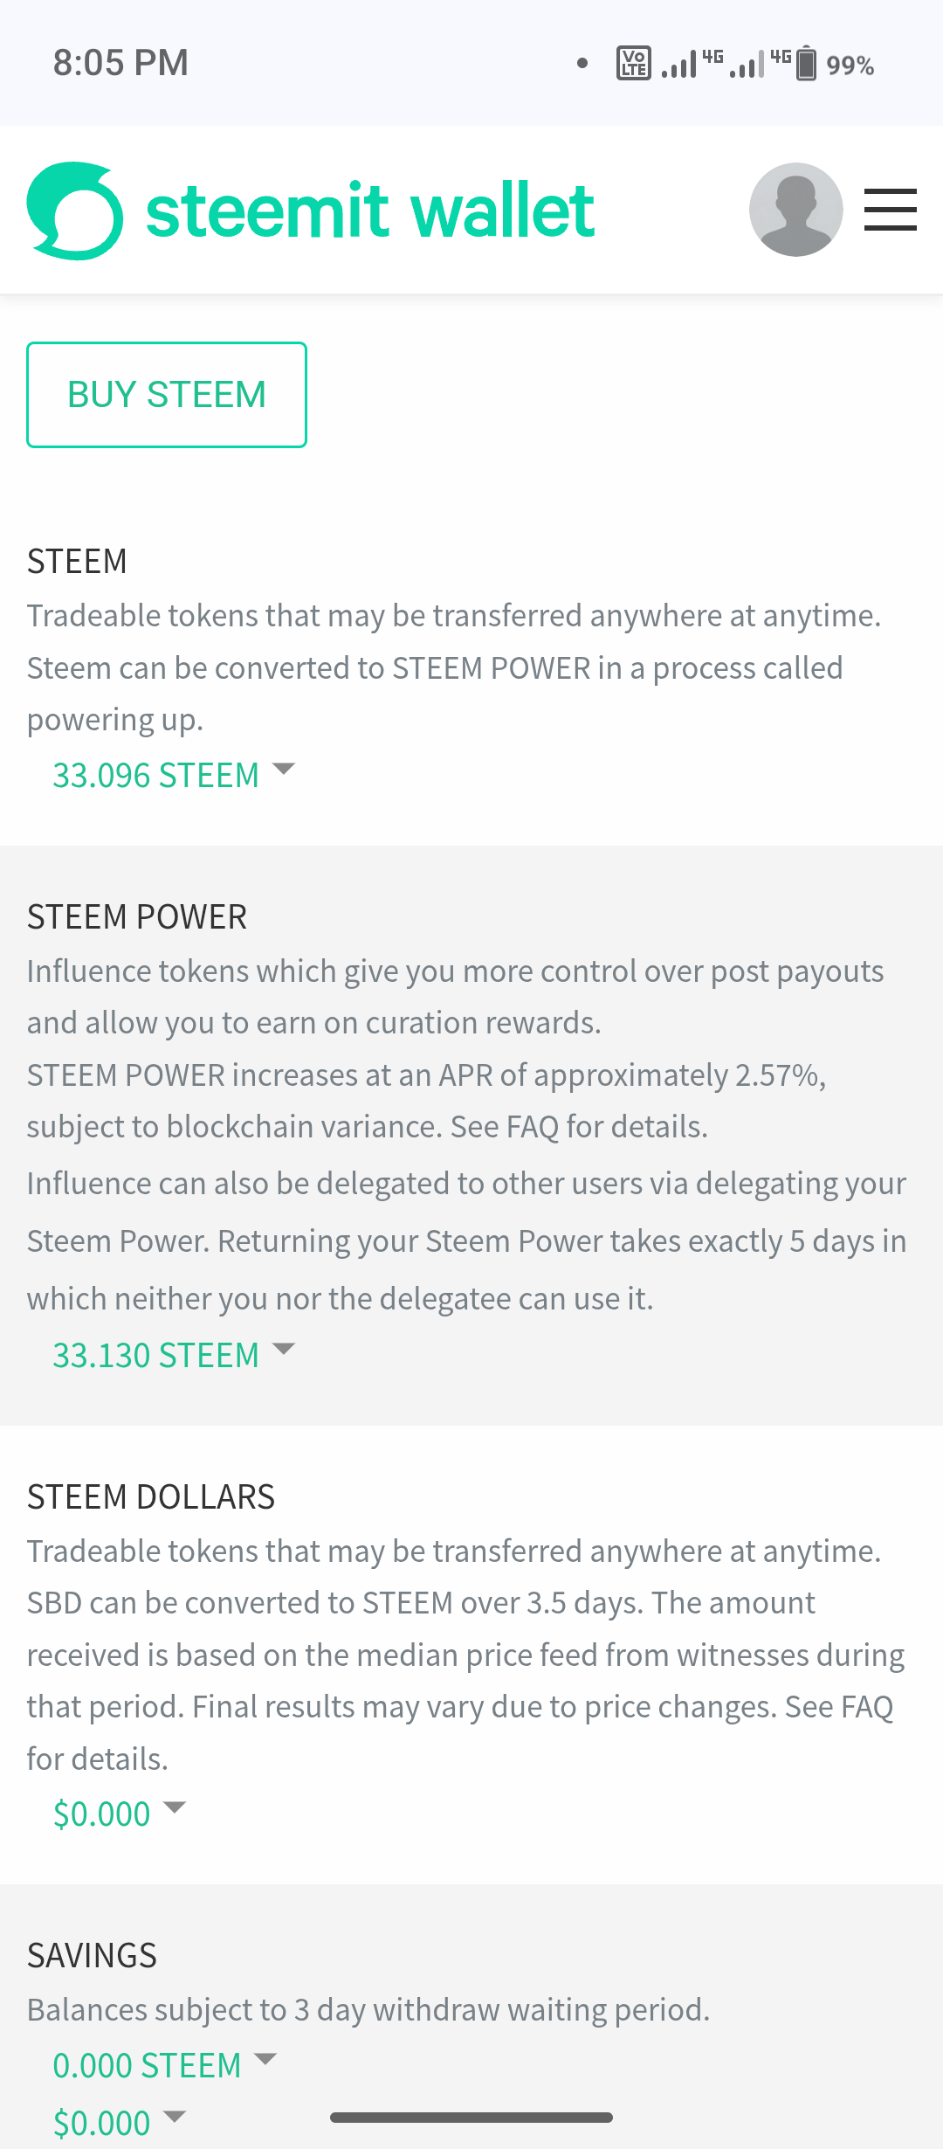Open the steemit wallet home link
The height and width of the screenshot is (2149, 943).
tap(370, 211)
